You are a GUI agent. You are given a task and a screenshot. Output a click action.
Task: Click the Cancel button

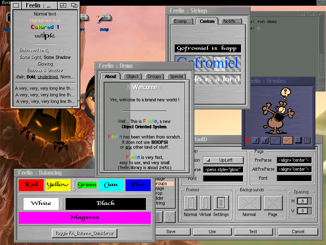click(298, 232)
